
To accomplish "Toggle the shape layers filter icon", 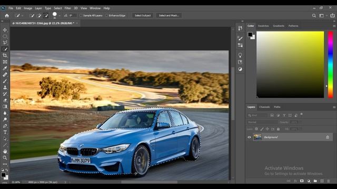I will (290, 115).
